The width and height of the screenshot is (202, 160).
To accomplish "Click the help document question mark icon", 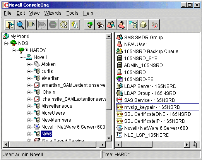I will click(75, 25).
